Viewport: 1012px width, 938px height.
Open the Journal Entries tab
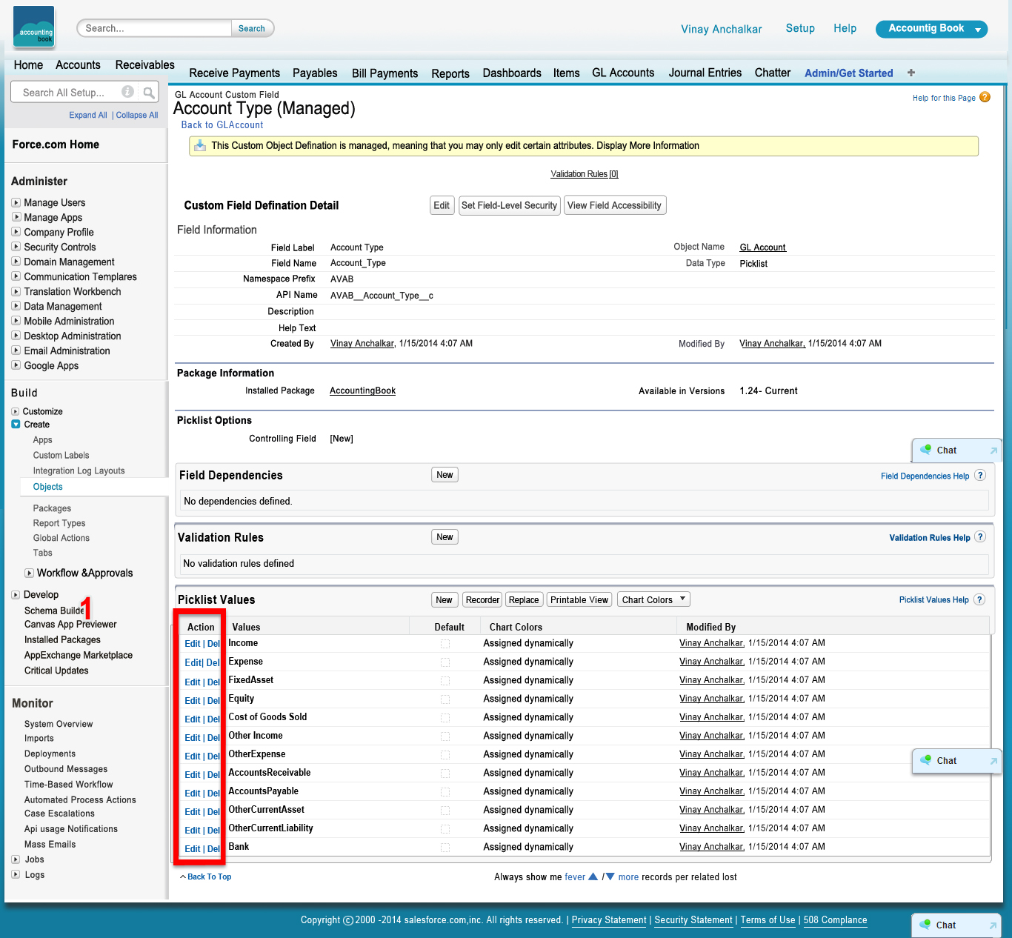point(705,73)
